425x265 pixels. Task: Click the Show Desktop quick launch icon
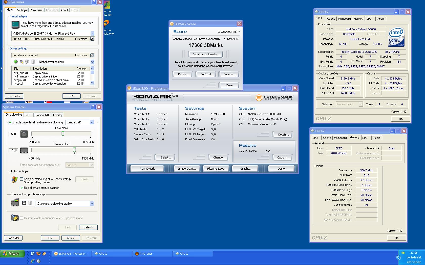click(x=32, y=254)
